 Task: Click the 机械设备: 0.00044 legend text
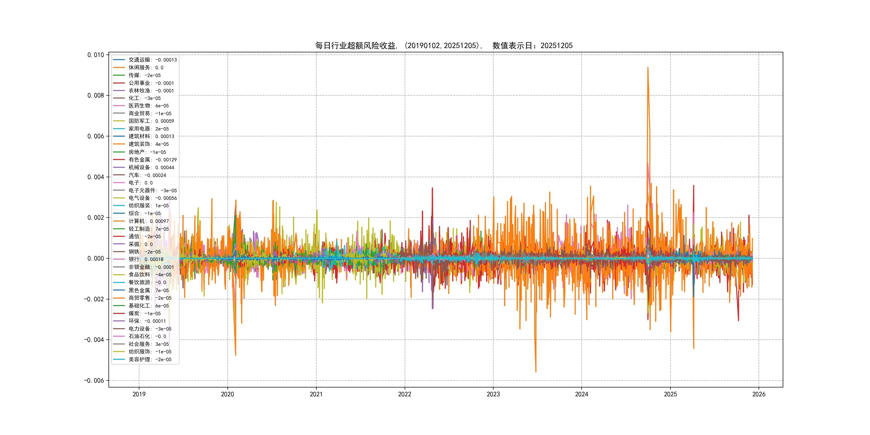[151, 168]
